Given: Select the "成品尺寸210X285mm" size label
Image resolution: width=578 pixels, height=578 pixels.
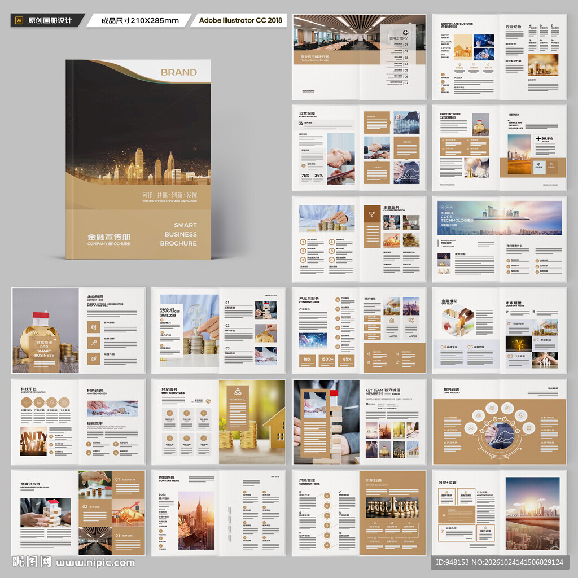Looking at the screenshot, I should coord(140,21).
